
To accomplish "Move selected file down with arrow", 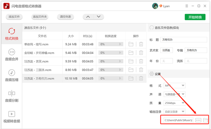I will [98, 17].
